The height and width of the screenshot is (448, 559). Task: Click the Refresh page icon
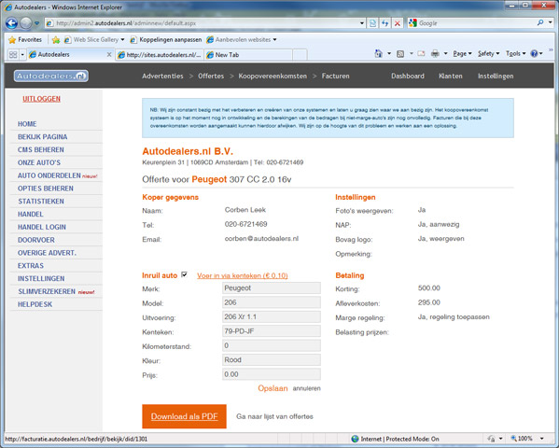(385, 23)
